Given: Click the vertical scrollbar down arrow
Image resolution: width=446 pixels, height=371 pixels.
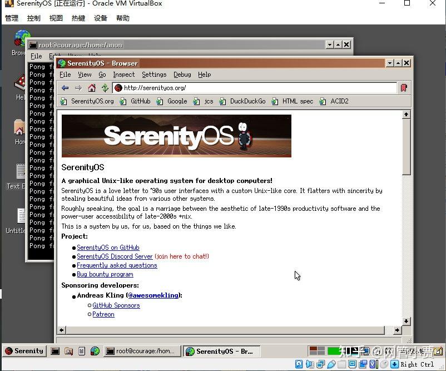Looking at the screenshot, I should (406, 321).
